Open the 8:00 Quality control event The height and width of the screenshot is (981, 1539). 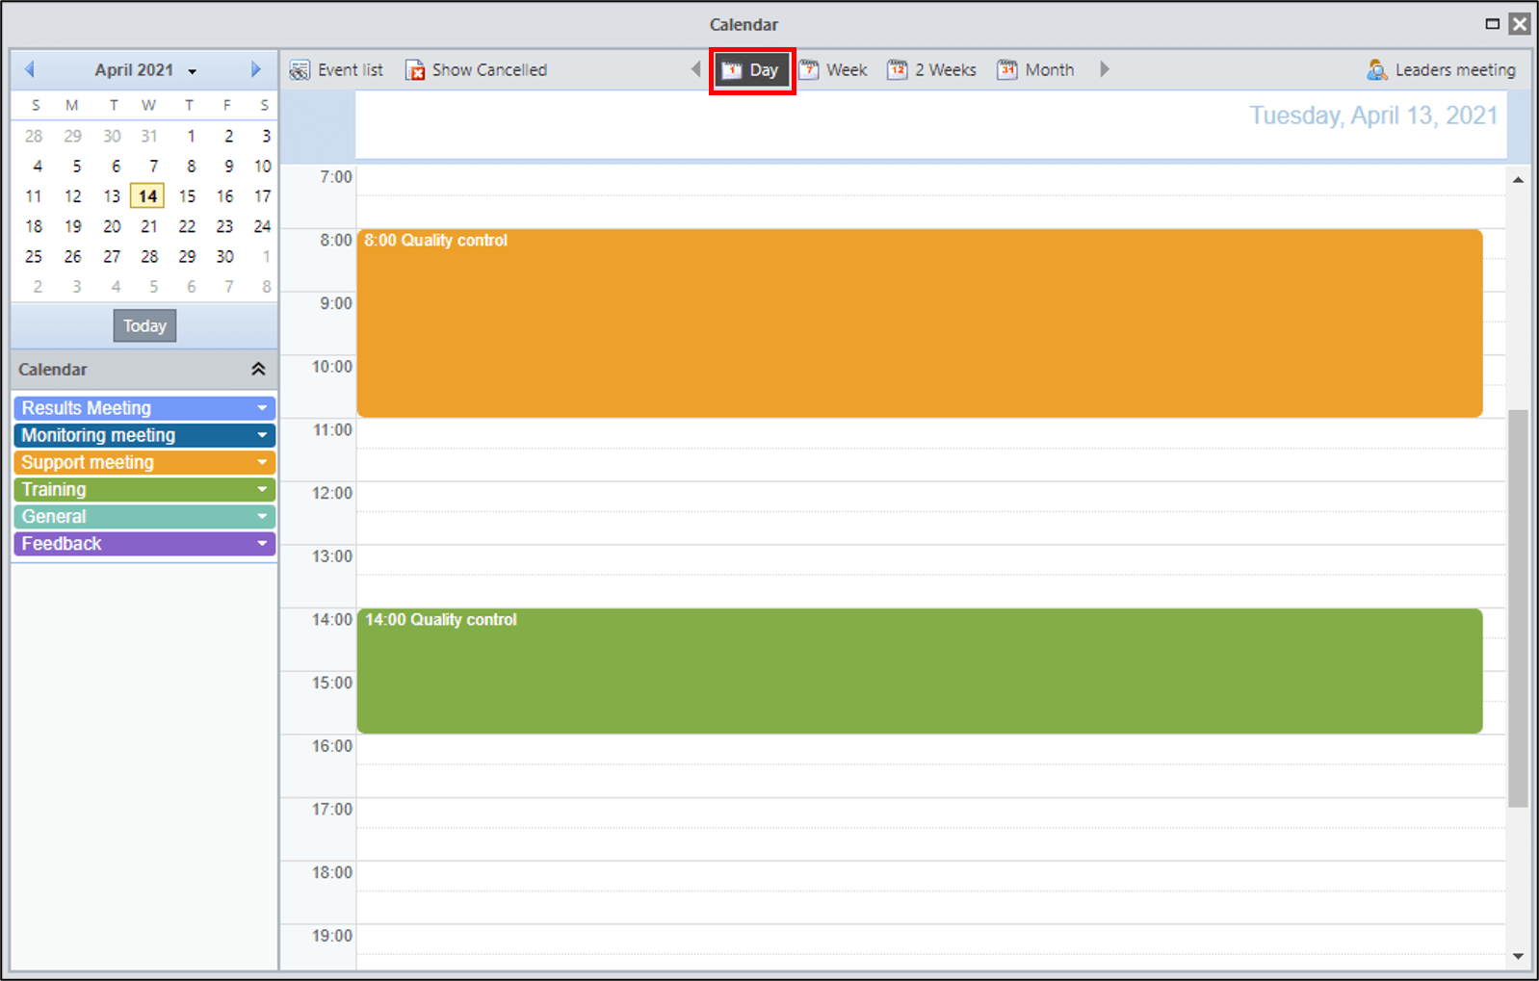click(920, 323)
